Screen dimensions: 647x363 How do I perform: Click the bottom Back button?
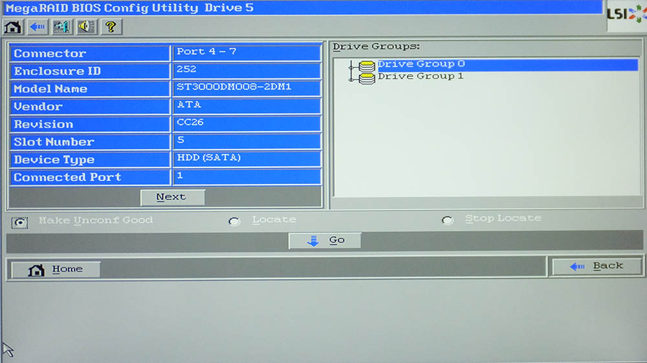[597, 266]
